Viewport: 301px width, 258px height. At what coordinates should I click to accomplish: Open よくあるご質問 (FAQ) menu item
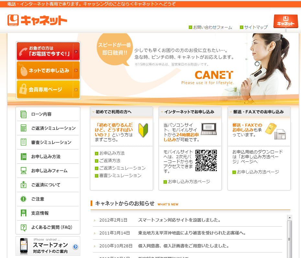[x=48, y=227]
